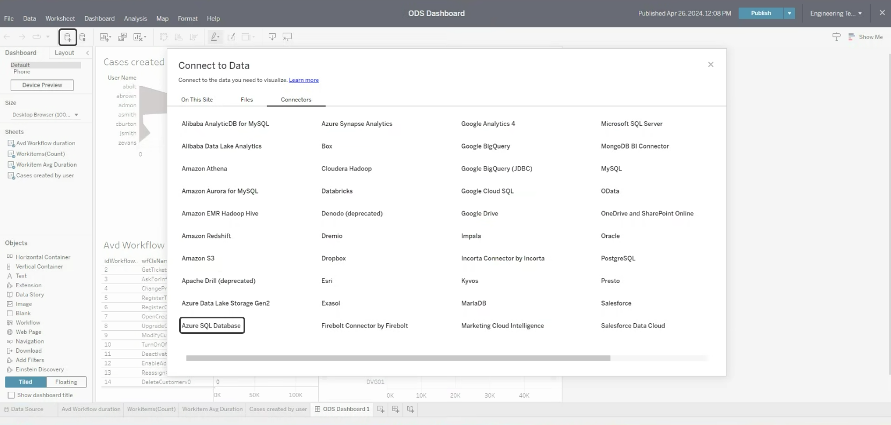
Task: Close the Connect to Data dialog
Action: (x=711, y=64)
